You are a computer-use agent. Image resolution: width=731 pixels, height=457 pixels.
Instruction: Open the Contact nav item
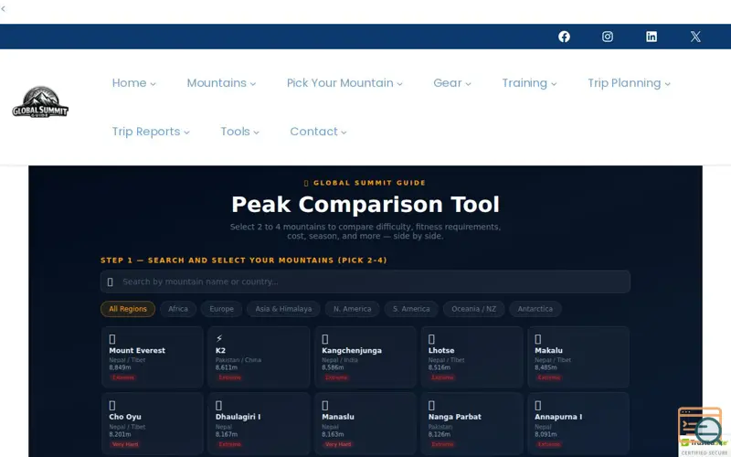(x=313, y=132)
